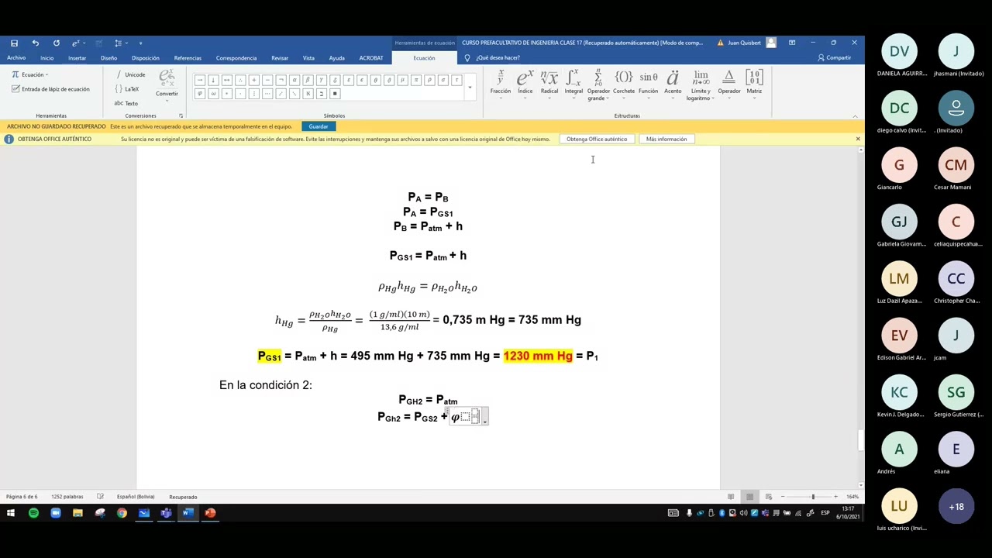The height and width of the screenshot is (558, 992).
Task: Switch to the Referencias tab
Action: coord(188,58)
